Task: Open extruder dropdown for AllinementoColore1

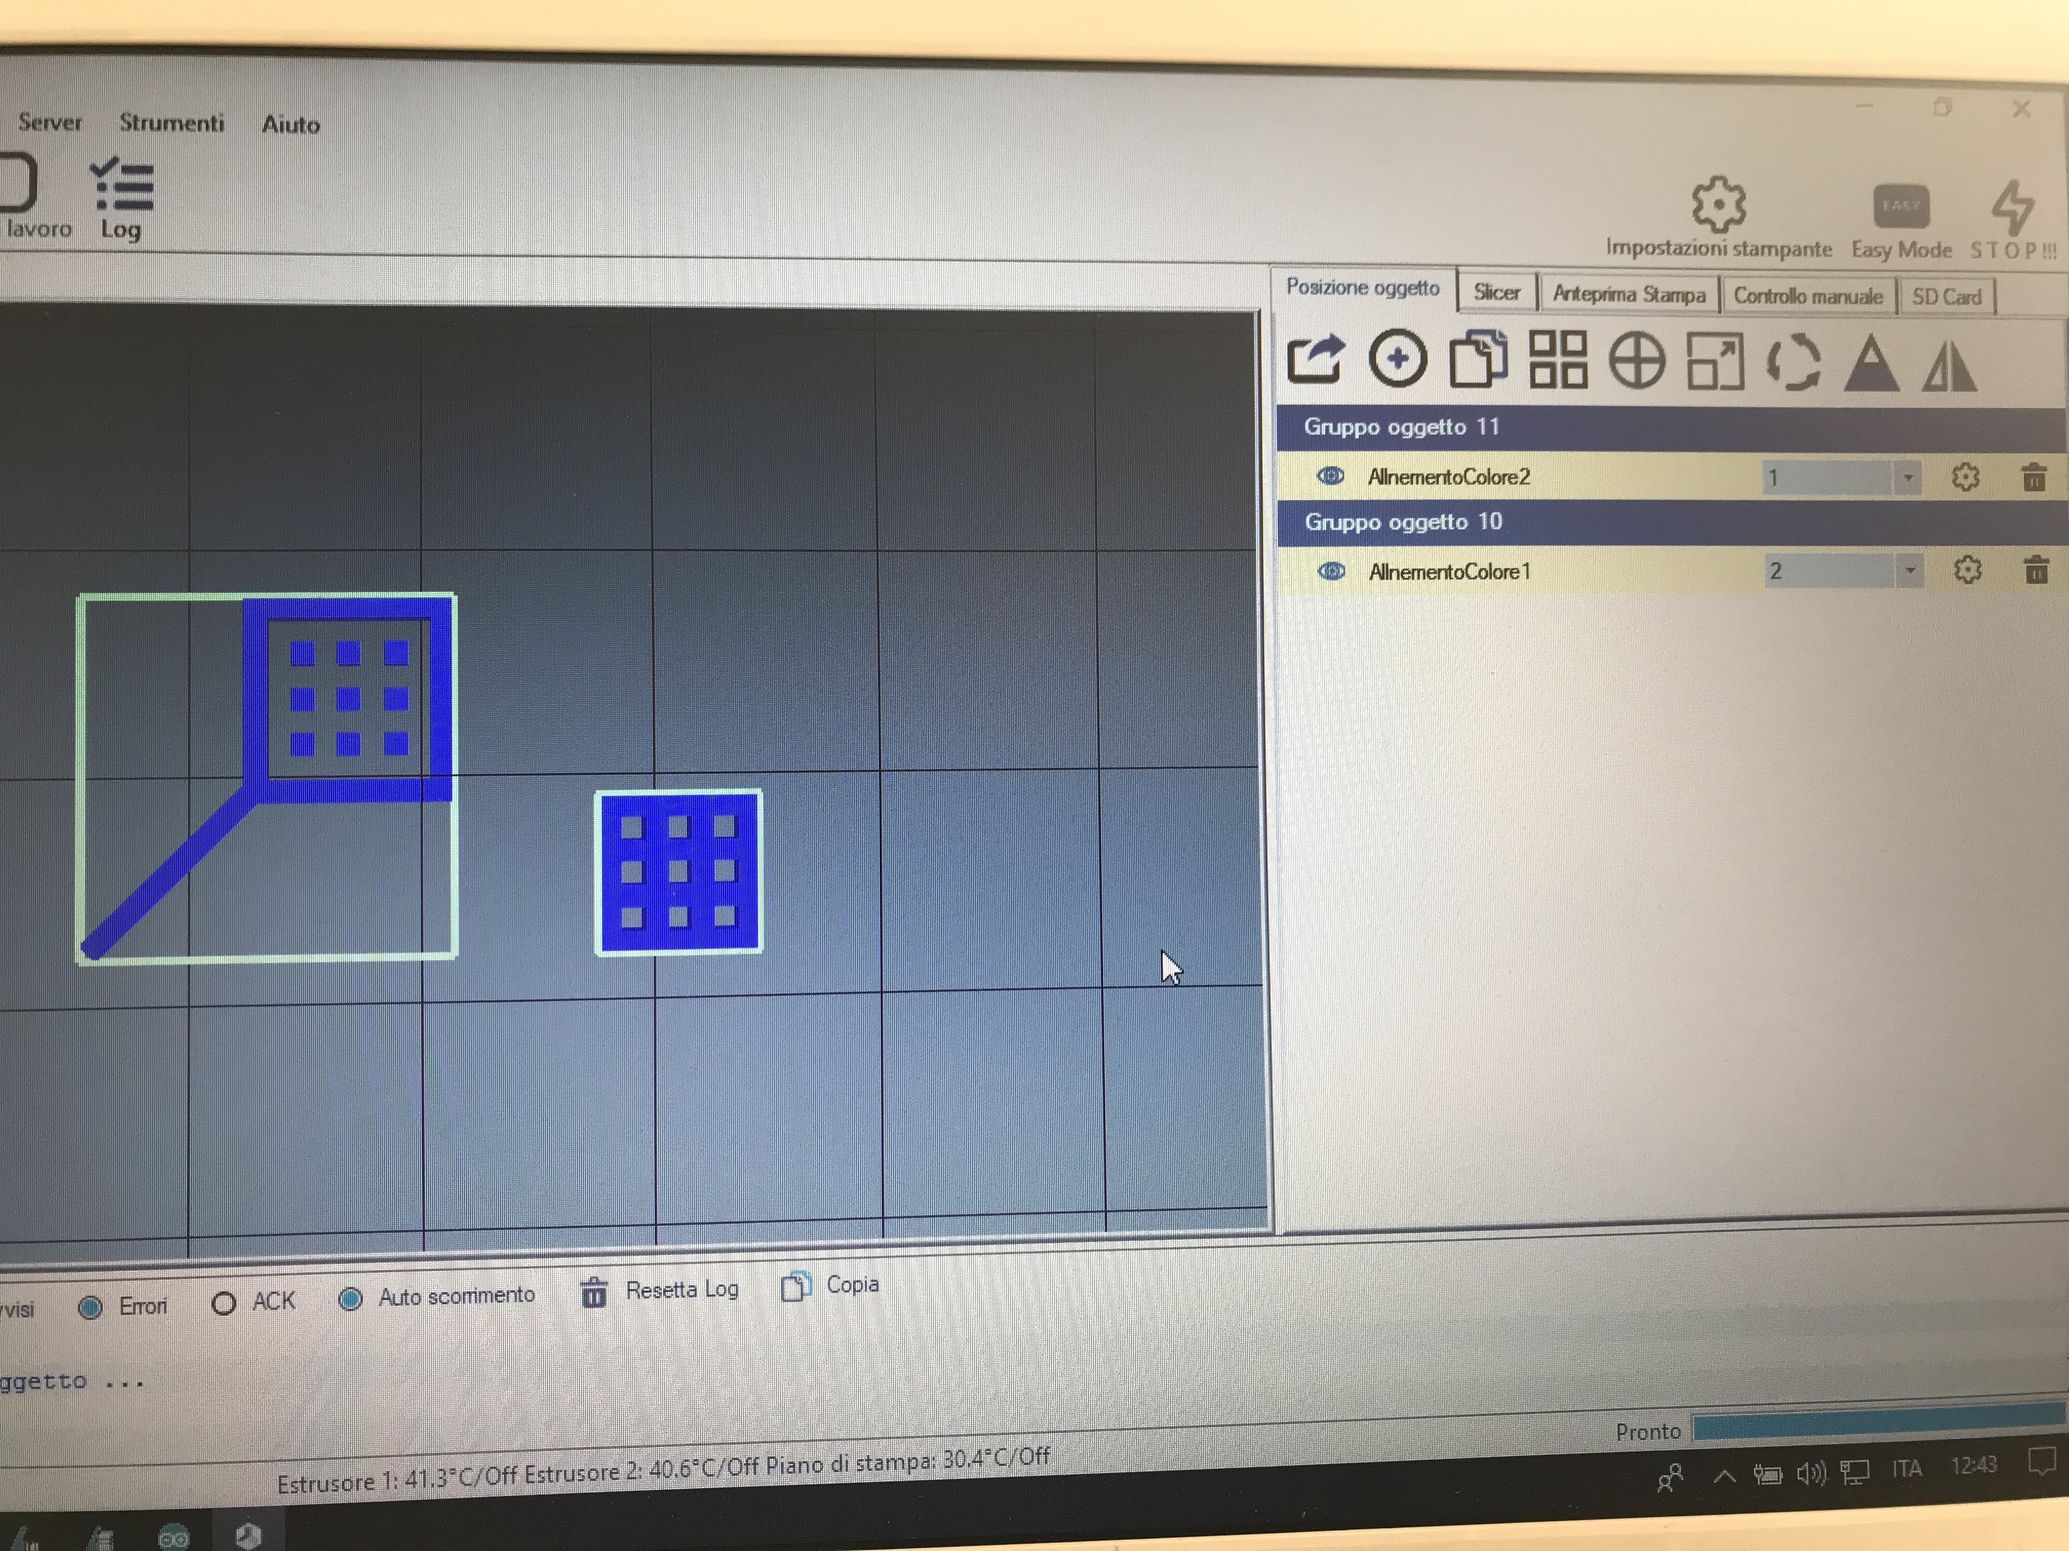Action: 1909,570
